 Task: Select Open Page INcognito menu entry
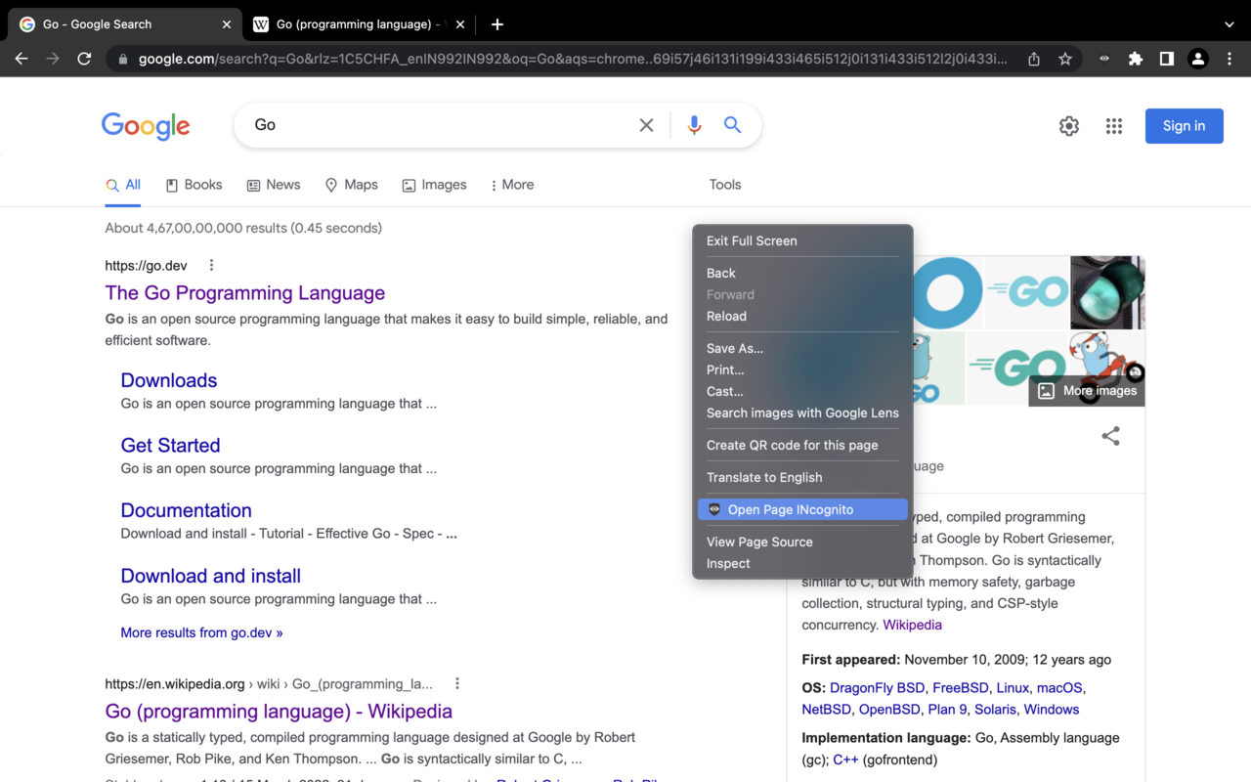pyautogui.click(x=802, y=509)
